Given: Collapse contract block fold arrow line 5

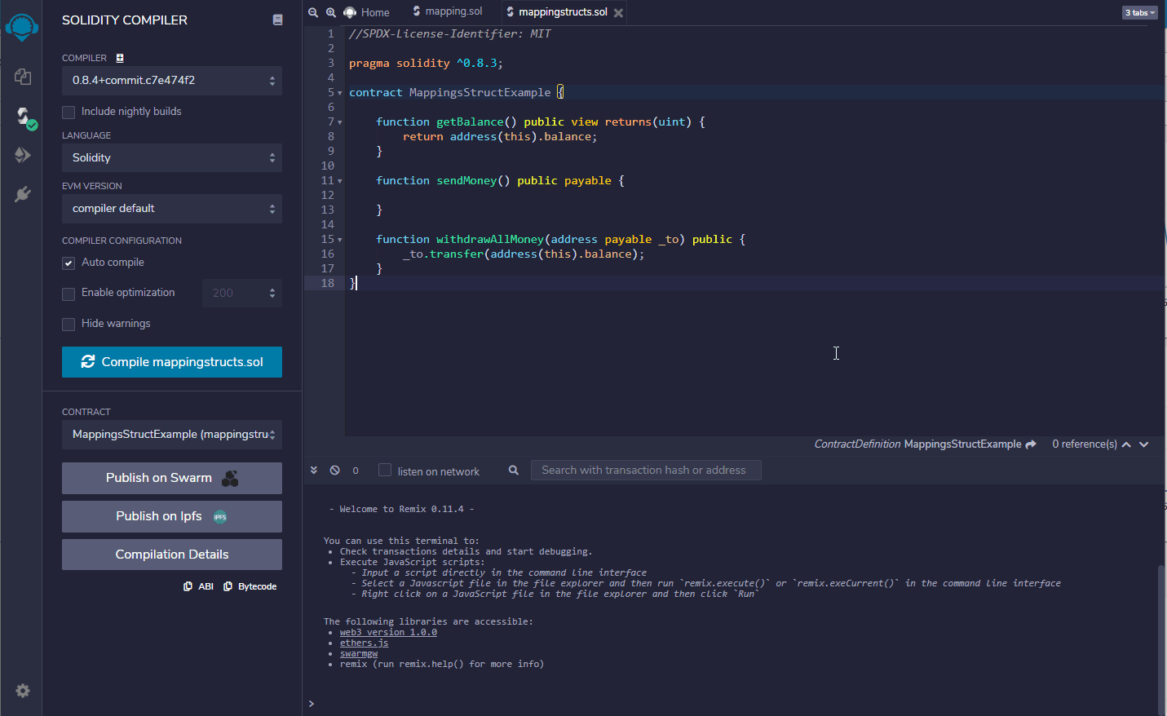Looking at the screenshot, I should pos(340,93).
